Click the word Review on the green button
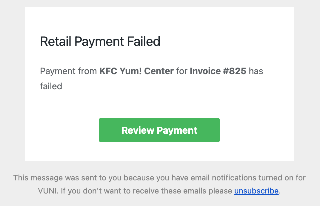This screenshot has width=320, height=206. (138, 130)
